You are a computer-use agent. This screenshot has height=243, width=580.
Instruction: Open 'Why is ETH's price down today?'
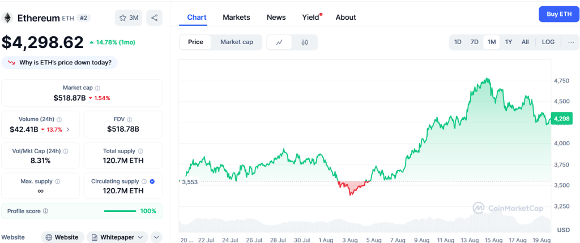[x=59, y=63]
